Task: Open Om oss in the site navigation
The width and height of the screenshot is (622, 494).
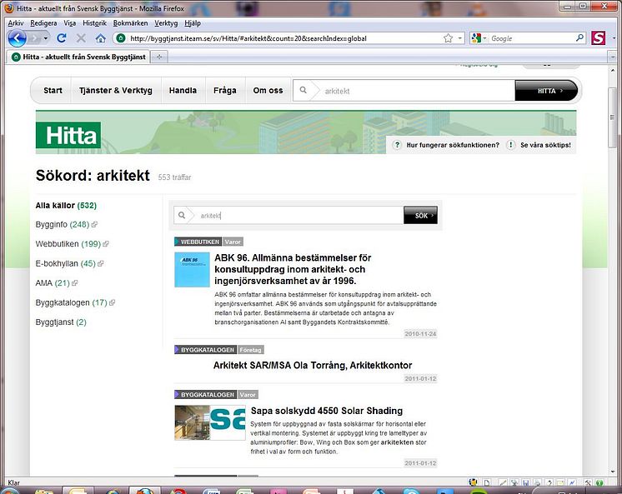Action: coord(268,91)
